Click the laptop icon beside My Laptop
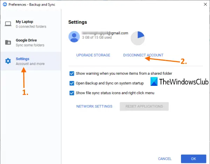 [8, 24]
